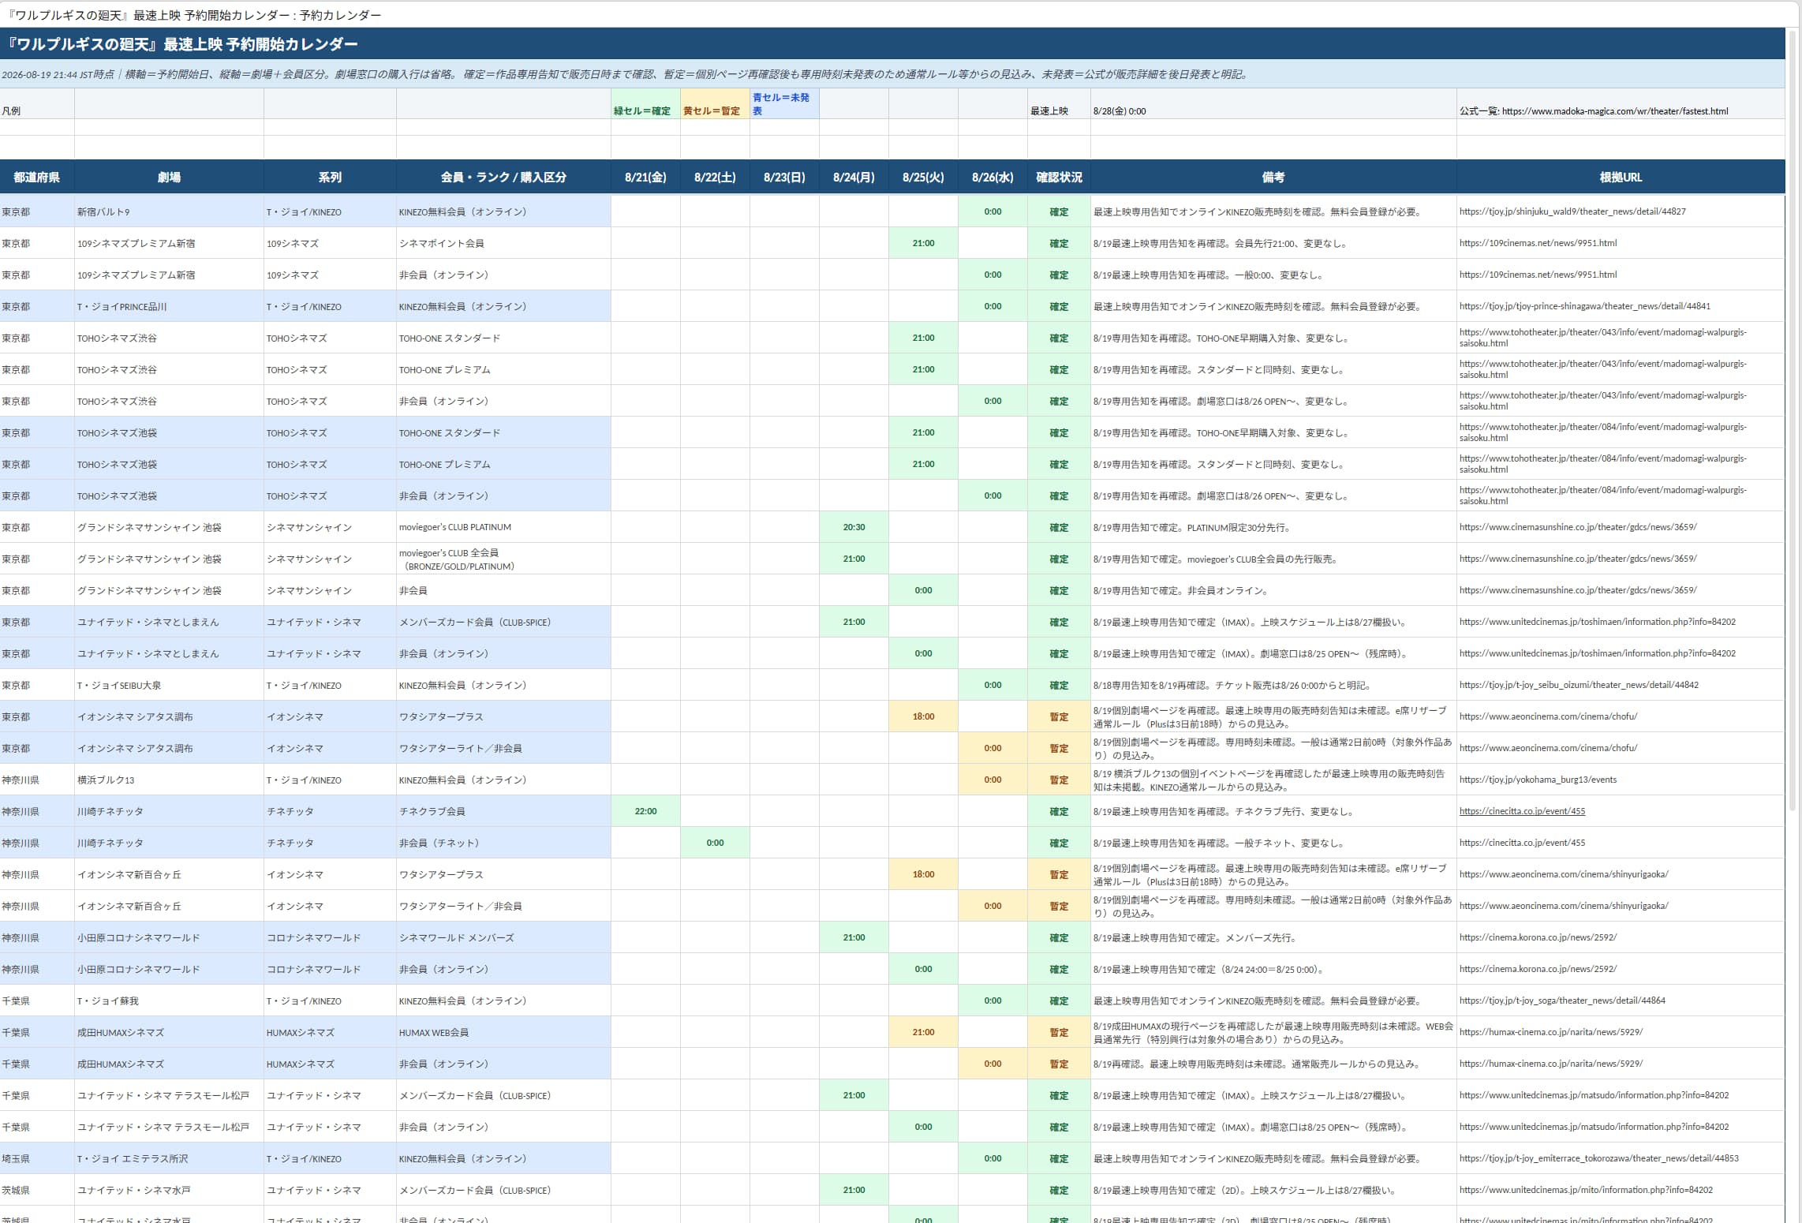Click the 根拠URL column header

[1621, 178]
